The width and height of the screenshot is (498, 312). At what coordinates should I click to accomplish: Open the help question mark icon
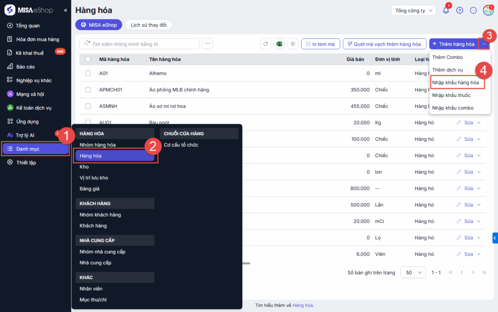click(460, 10)
